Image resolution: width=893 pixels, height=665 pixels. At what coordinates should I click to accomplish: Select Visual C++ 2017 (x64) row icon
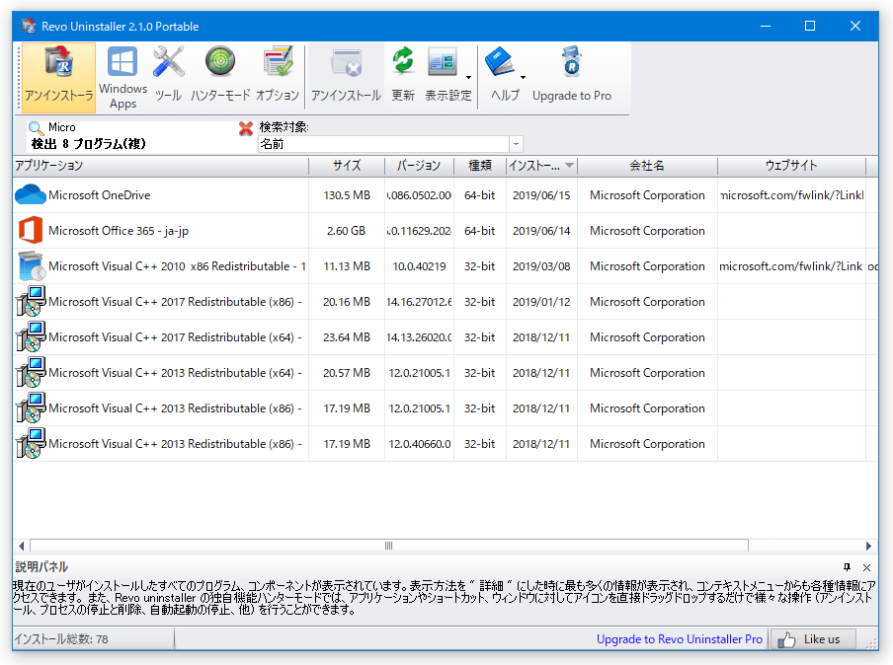click(31, 336)
